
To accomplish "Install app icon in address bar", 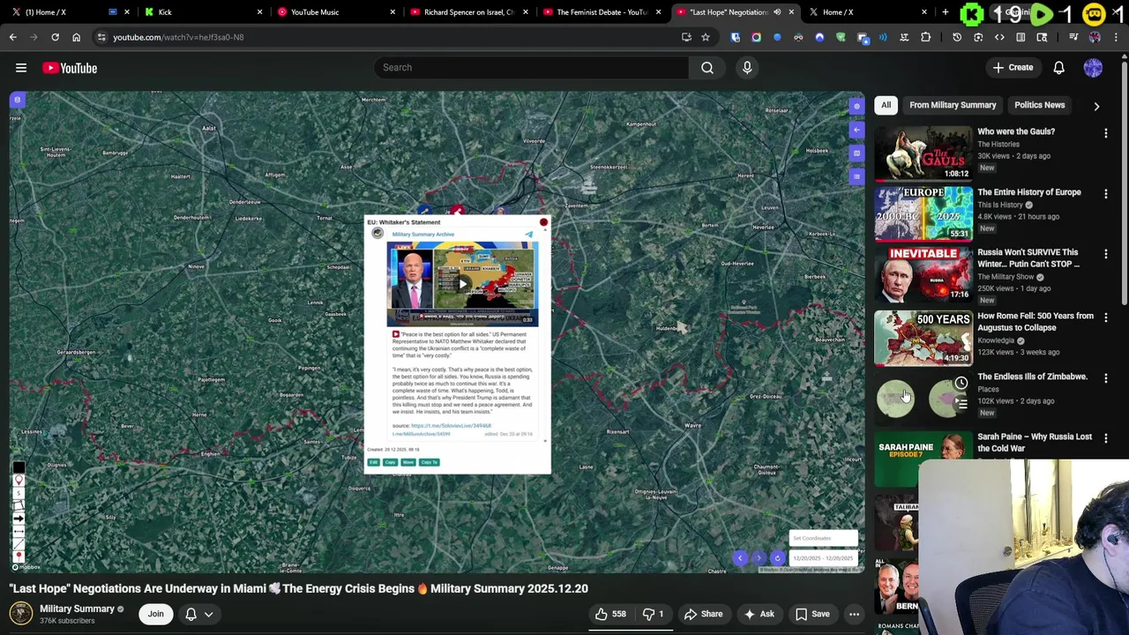I will 686,37.
